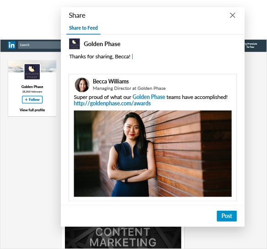Click the Golden Phase logo on the sidebar card

pos(32,72)
